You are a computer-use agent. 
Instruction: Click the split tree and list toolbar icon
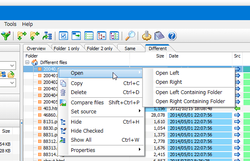tap(114, 36)
